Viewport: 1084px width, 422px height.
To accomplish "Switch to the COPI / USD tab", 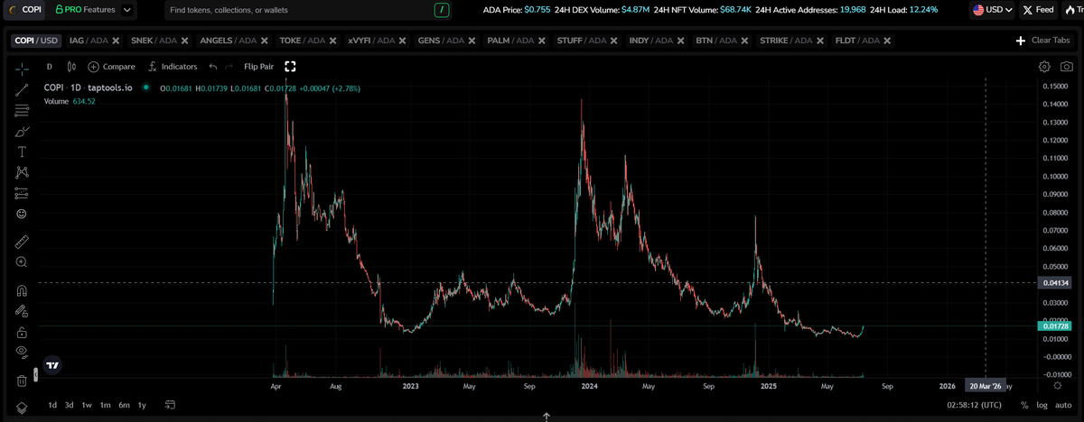I will pyautogui.click(x=37, y=41).
